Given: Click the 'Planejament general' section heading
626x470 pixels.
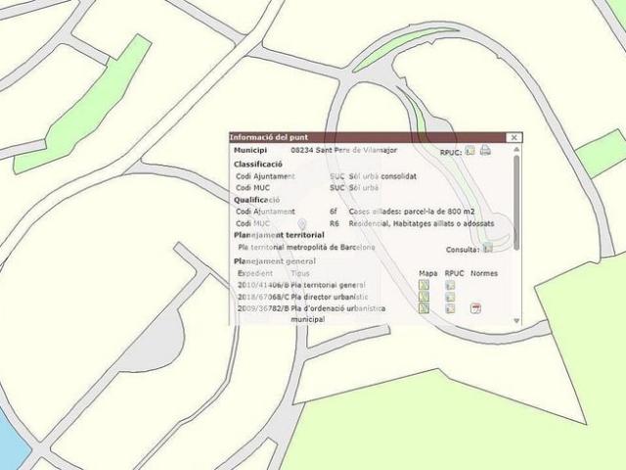Looking at the screenshot, I should (x=275, y=261).
